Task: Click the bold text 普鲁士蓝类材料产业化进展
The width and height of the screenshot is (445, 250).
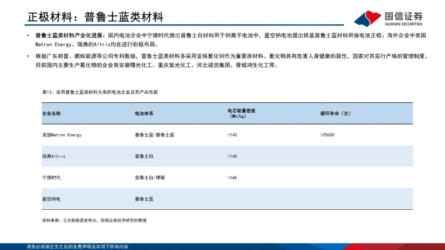Action: click(69, 35)
